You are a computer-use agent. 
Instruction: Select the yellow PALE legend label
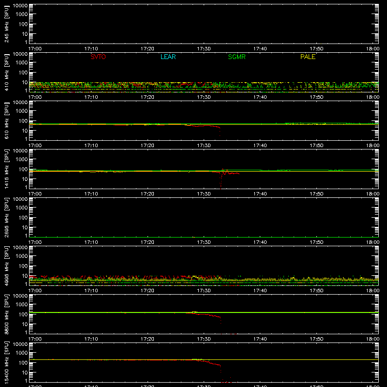click(x=308, y=57)
